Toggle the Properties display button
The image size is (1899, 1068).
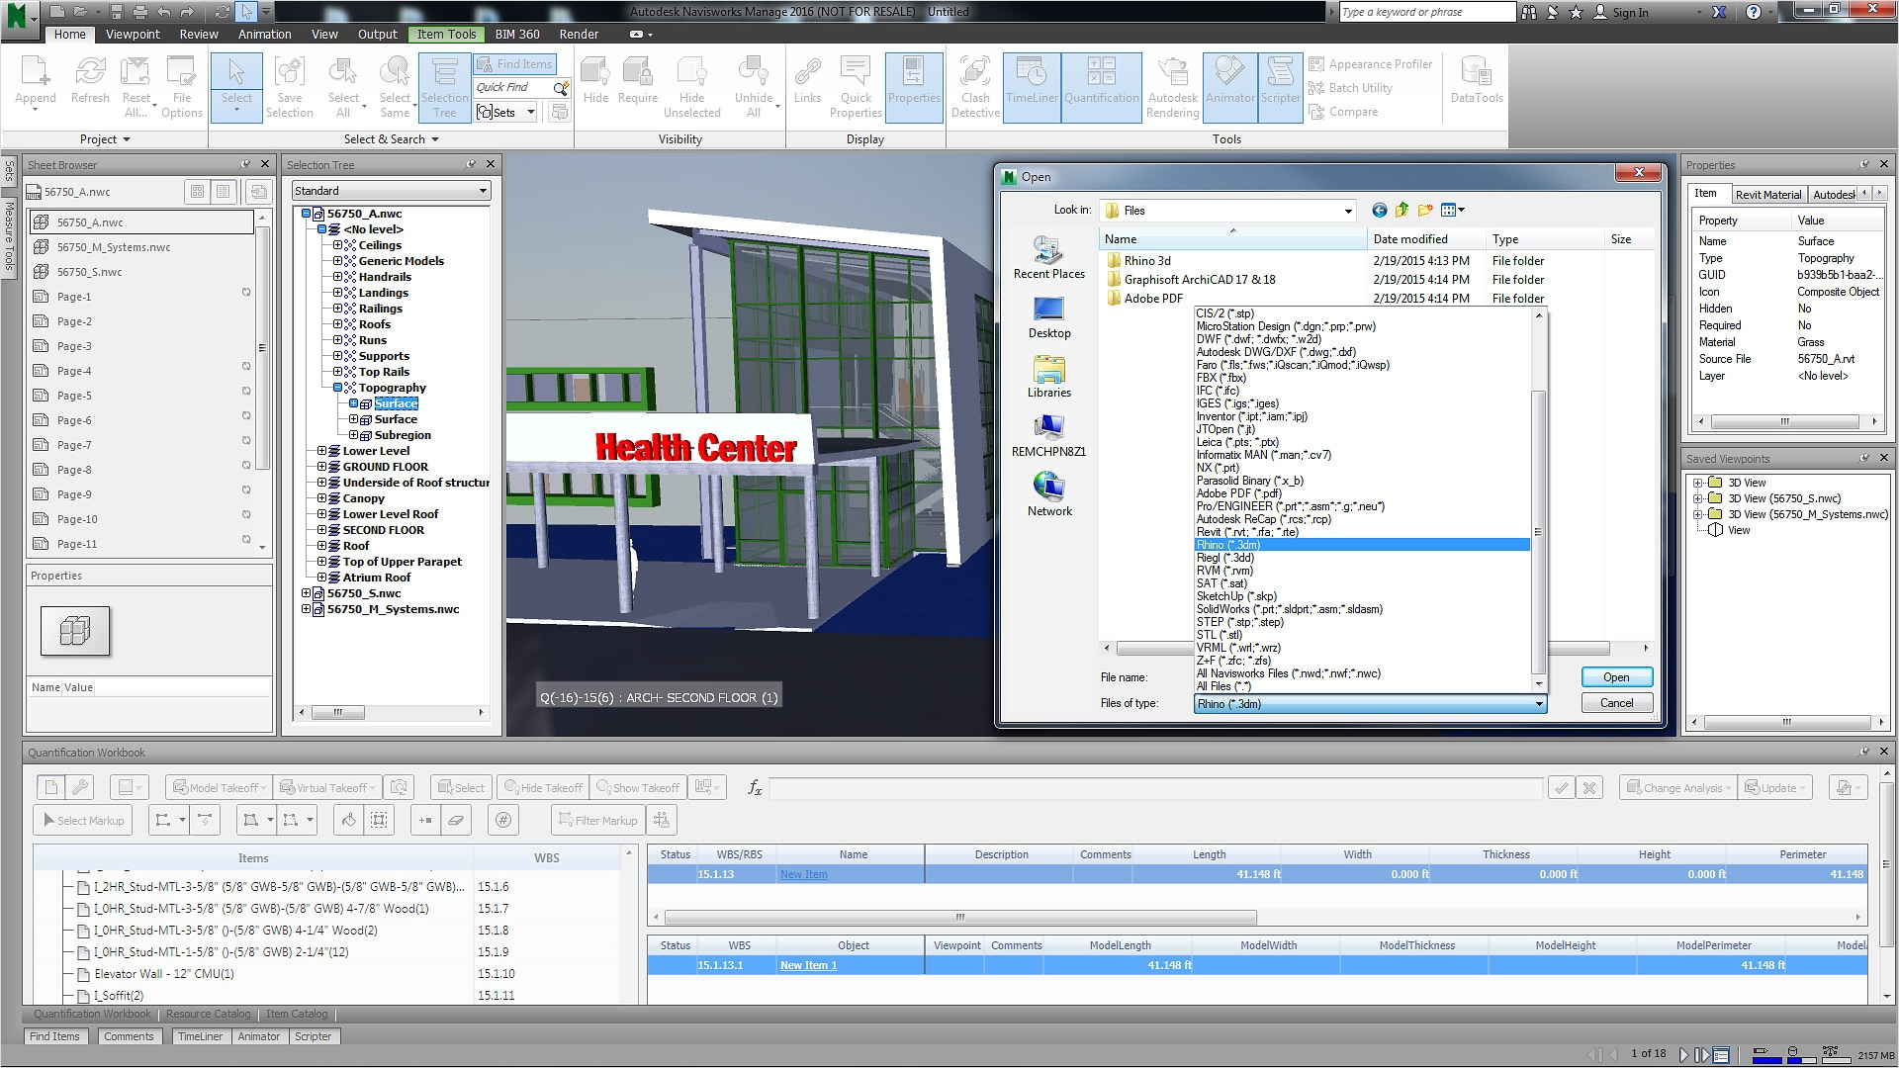[913, 87]
